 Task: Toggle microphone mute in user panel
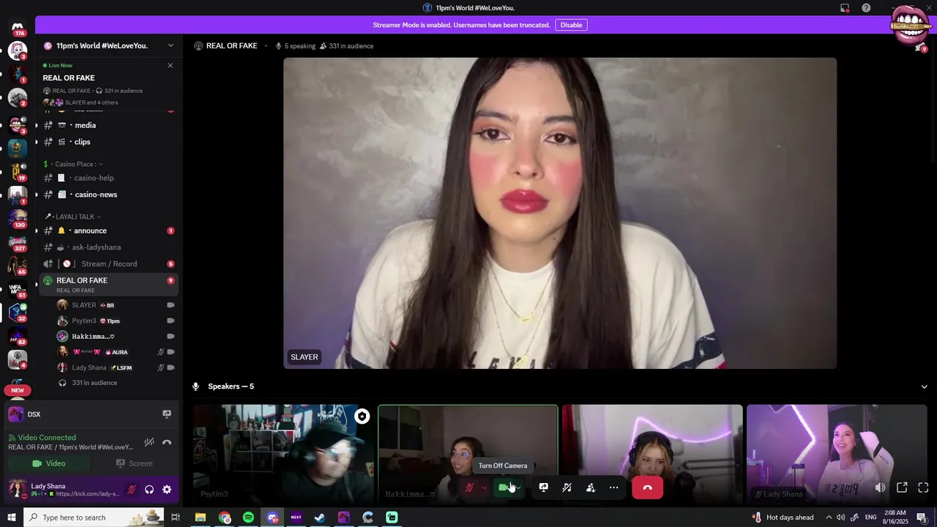(x=132, y=490)
